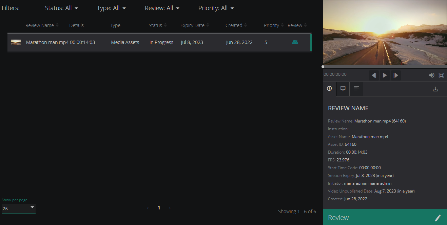The image size is (447, 225).
Task: Mute the video volume icon
Action: pyautogui.click(x=431, y=75)
